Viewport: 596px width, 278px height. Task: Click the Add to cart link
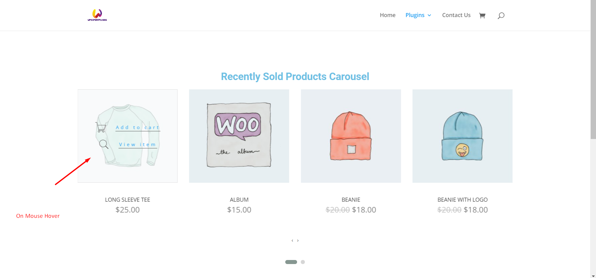click(138, 128)
